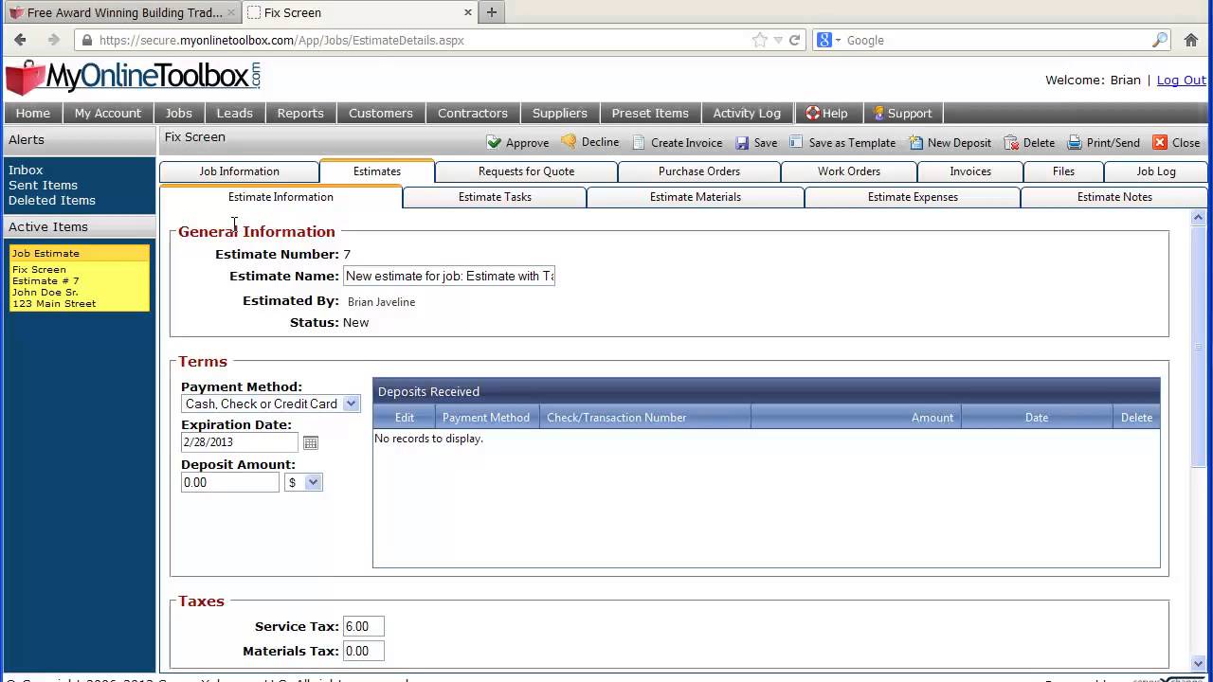
Task: Sort deposits by the Amount column header
Action: pyautogui.click(x=932, y=418)
